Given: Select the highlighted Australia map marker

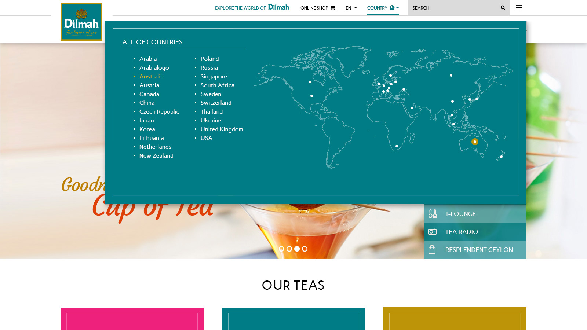Looking at the screenshot, I should click(475, 142).
